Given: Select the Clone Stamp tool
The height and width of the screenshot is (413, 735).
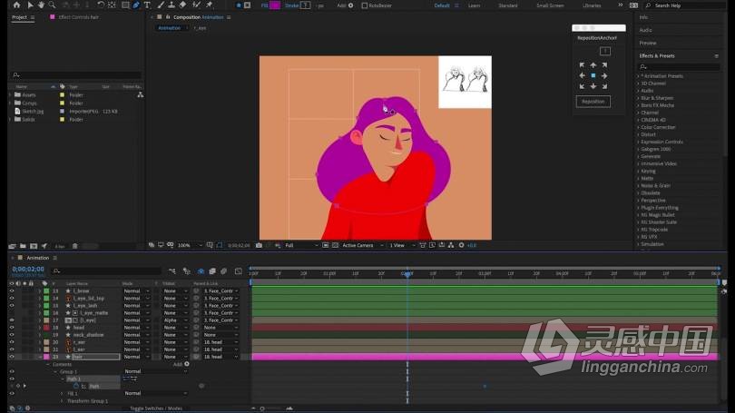Looking at the screenshot, I should pyautogui.click(x=171, y=5).
